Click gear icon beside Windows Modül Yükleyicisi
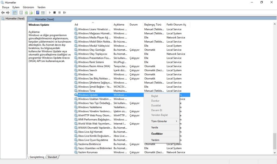This screenshot has height=164, width=277. 76,46
